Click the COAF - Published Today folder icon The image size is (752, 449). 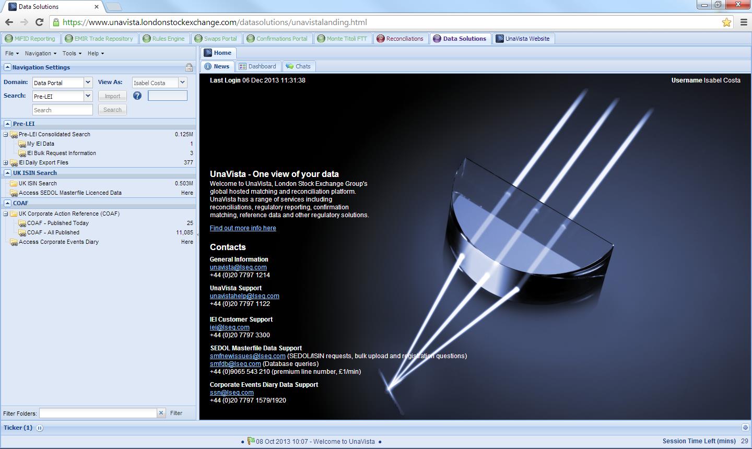tap(22, 223)
